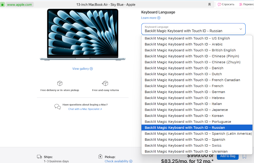Image resolution: width=254 pixels, height=163 pixels.
Task: Click the chat bubbles icon
Action: click(57, 106)
